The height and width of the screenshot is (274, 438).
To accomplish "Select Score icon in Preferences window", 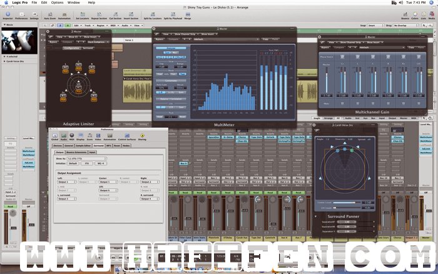I will [x=89, y=136].
